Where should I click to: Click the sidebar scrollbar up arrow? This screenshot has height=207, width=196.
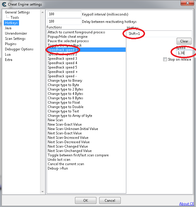pyautogui.click(x=42, y=12)
